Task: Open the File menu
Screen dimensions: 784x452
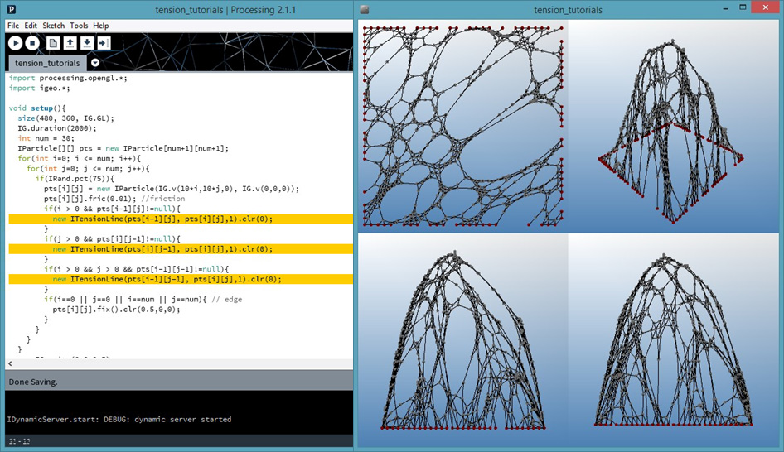Action: 13,26
